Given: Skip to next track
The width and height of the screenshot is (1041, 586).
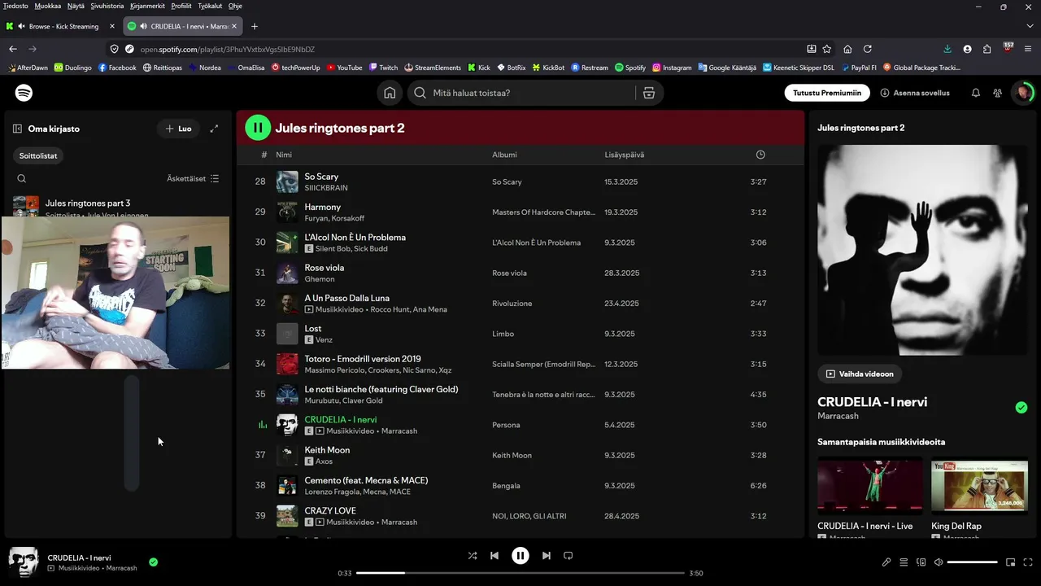Looking at the screenshot, I should click(x=547, y=556).
